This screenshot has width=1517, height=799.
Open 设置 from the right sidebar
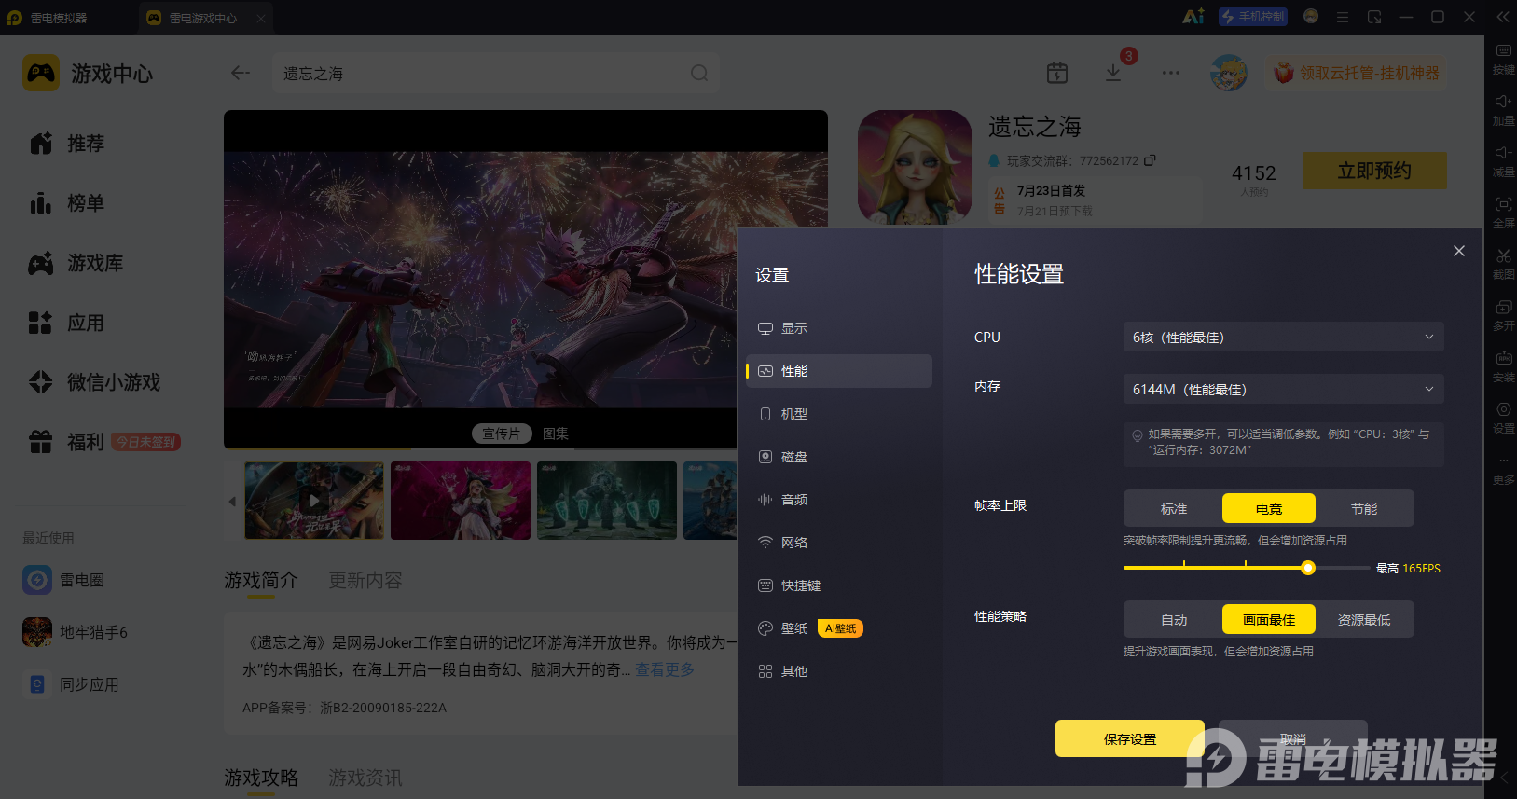1503,418
